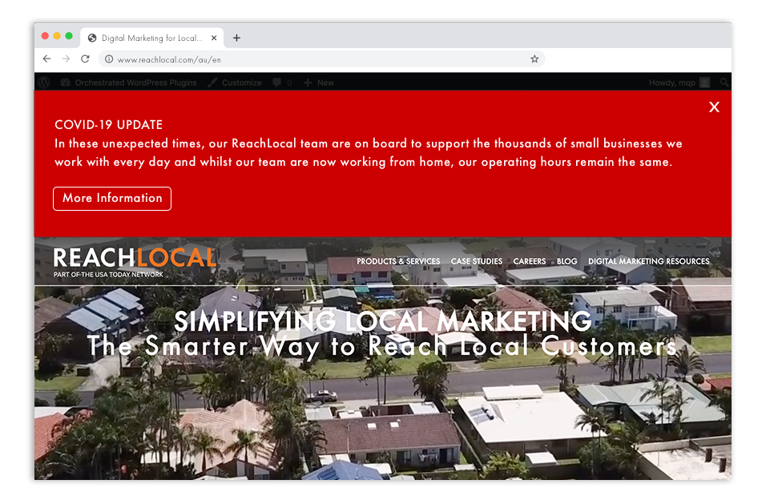Viewport: 766px width, 504px height.
Task: Bookmark page with the star icon
Action: click(534, 59)
